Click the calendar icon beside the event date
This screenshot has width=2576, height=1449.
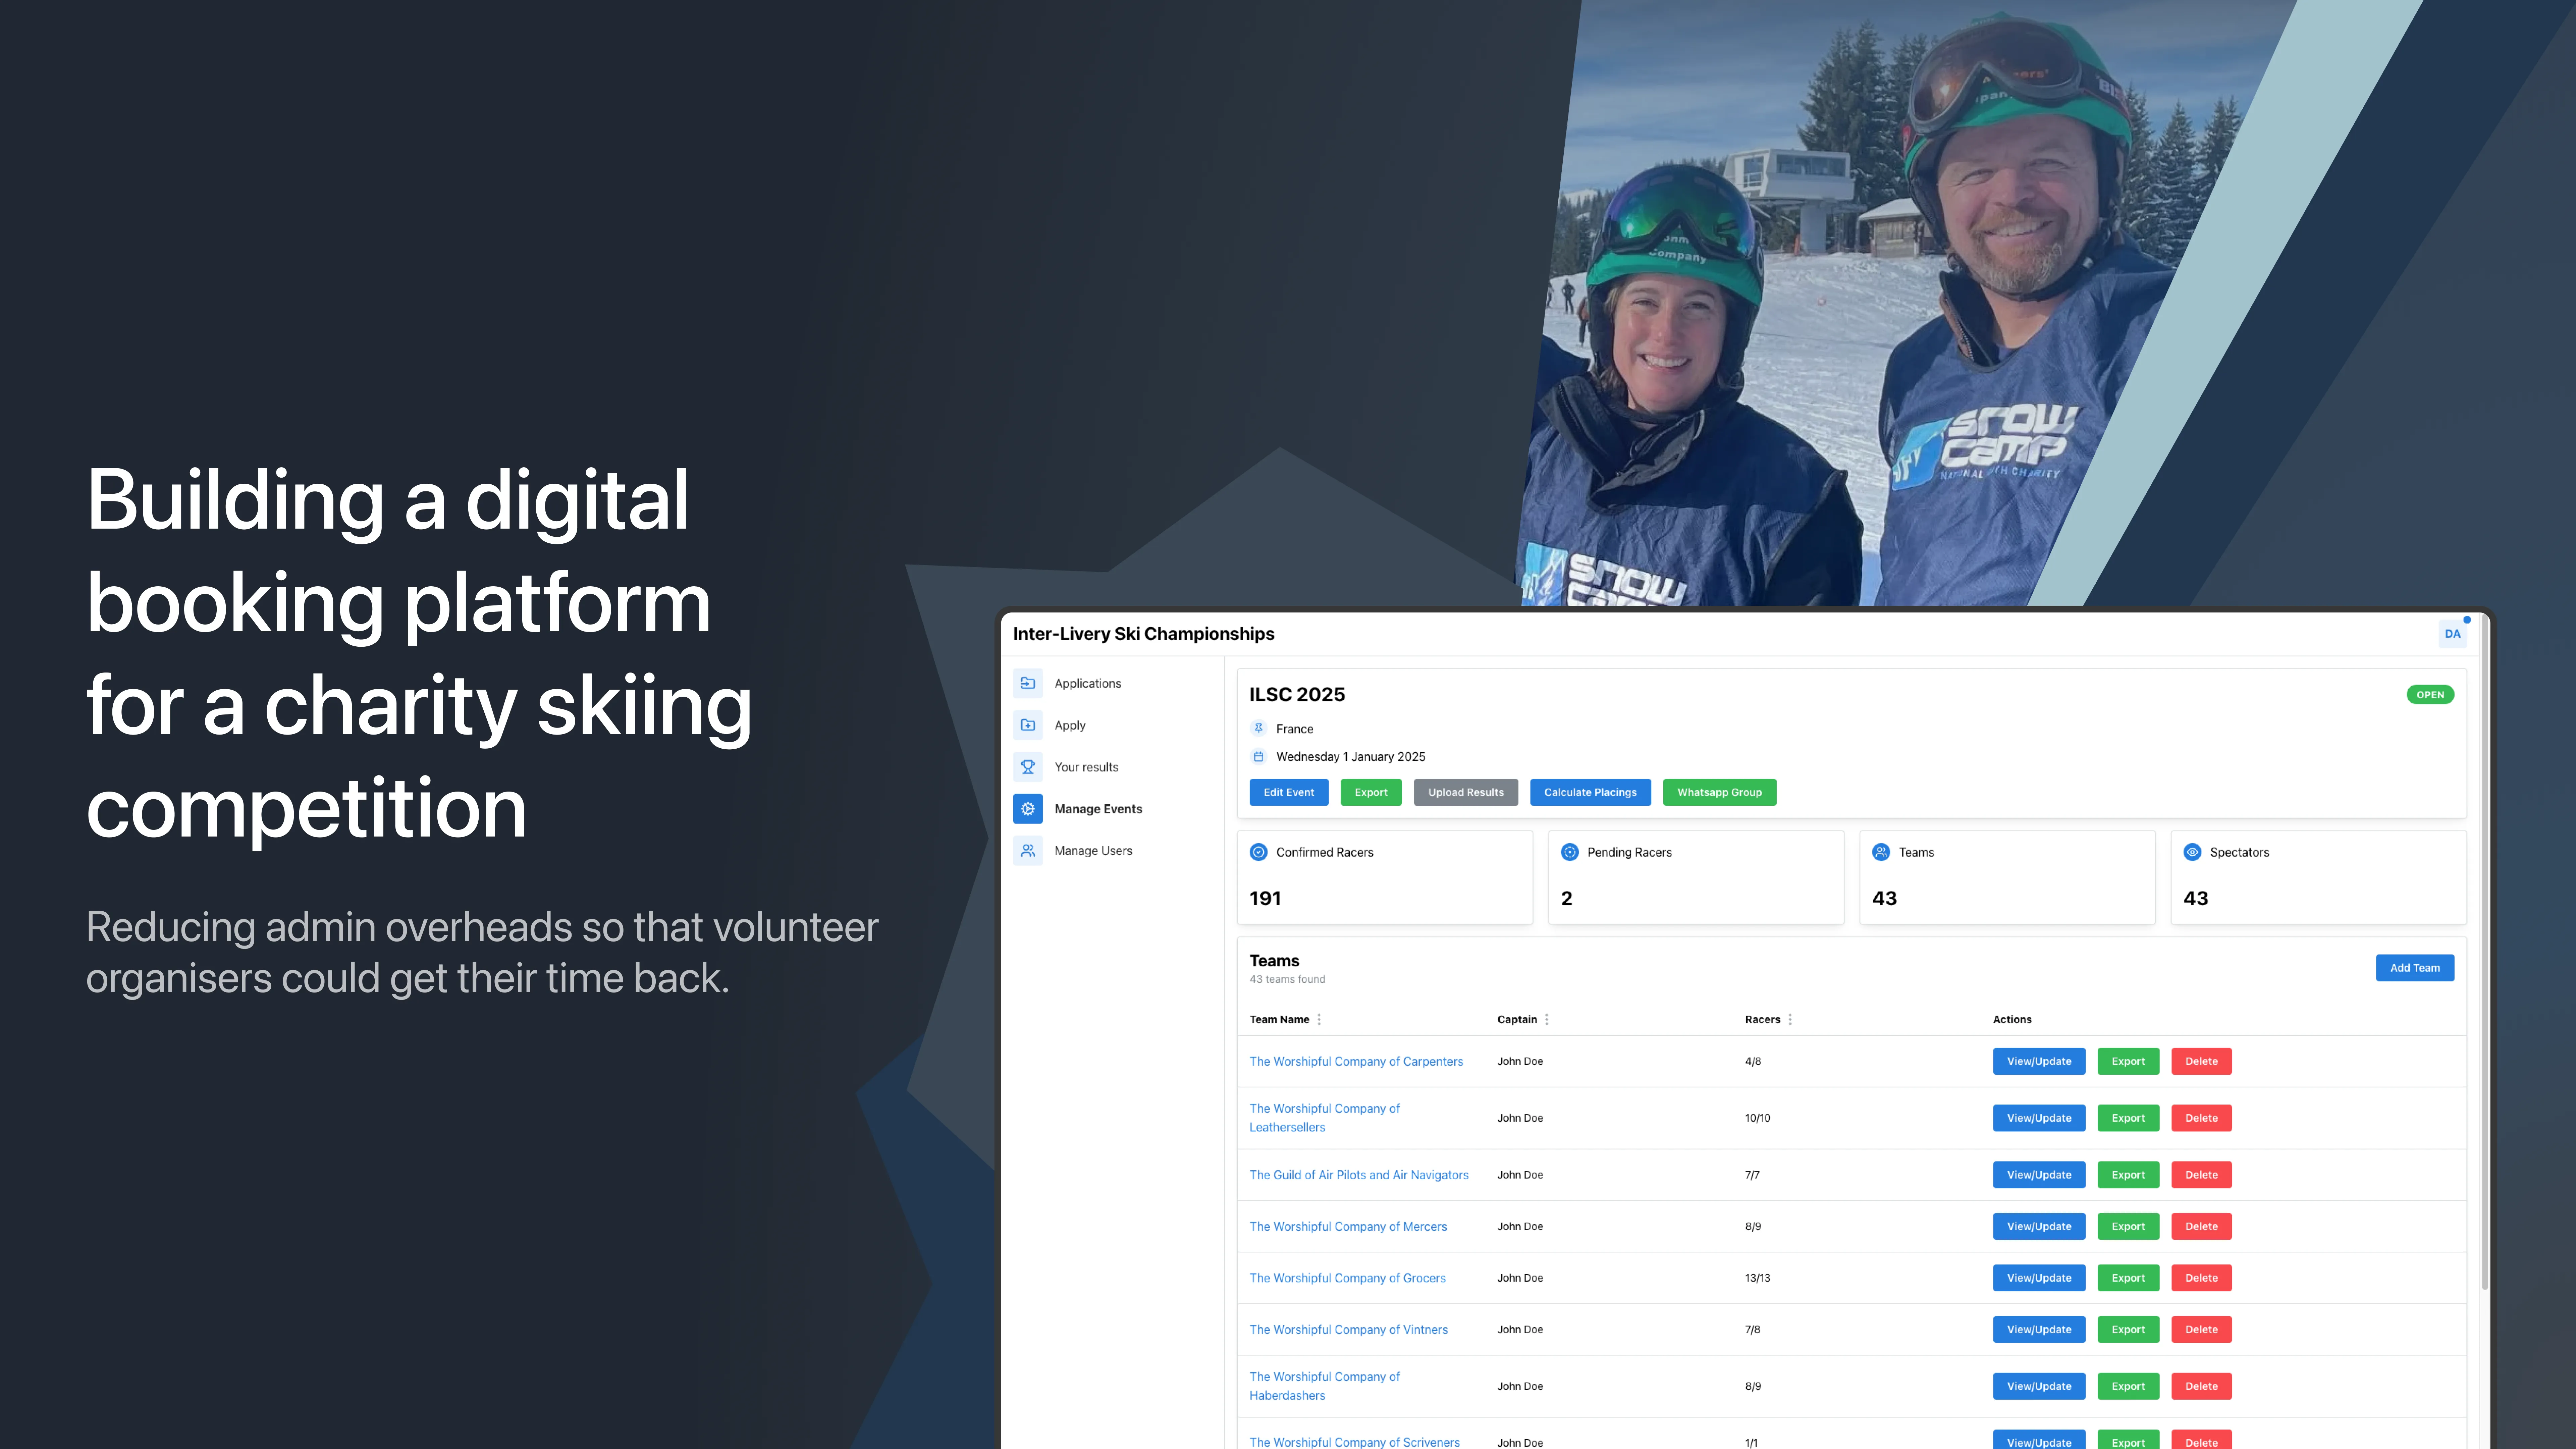point(1259,757)
